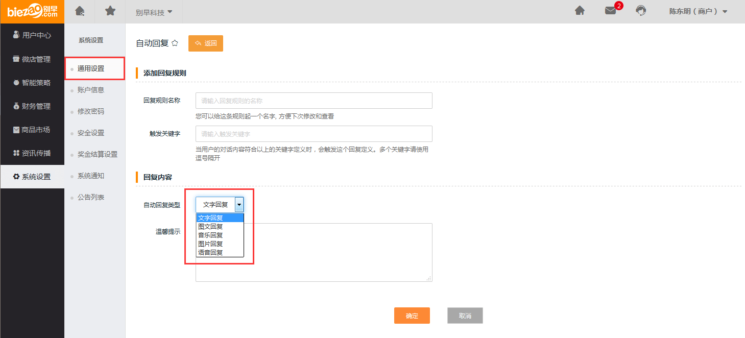Click the 触发关键字 input field
The height and width of the screenshot is (338, 745).
[x=314, y=134]
